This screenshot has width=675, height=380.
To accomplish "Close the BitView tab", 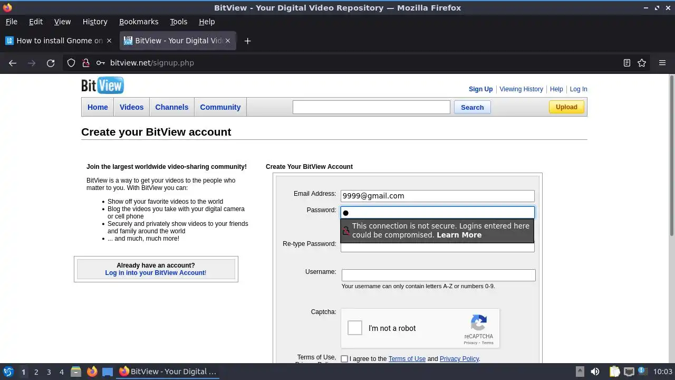I will 228,41.
